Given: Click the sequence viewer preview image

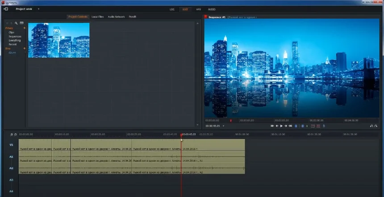Looking at the screenshot, I should (292, 68).
